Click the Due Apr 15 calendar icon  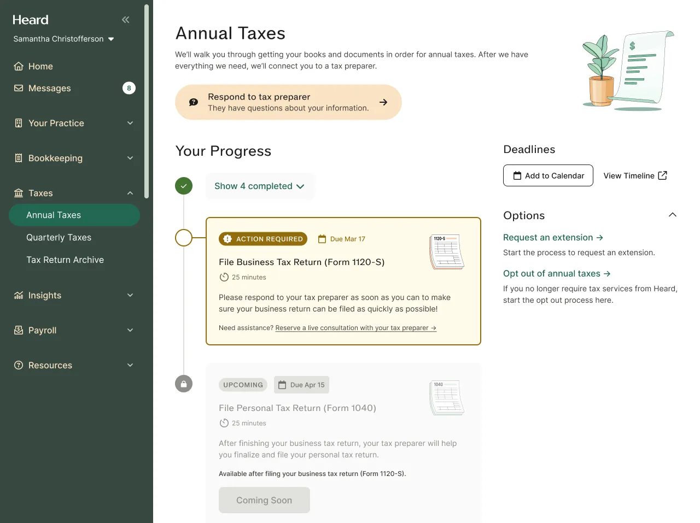tap(282, 385)
